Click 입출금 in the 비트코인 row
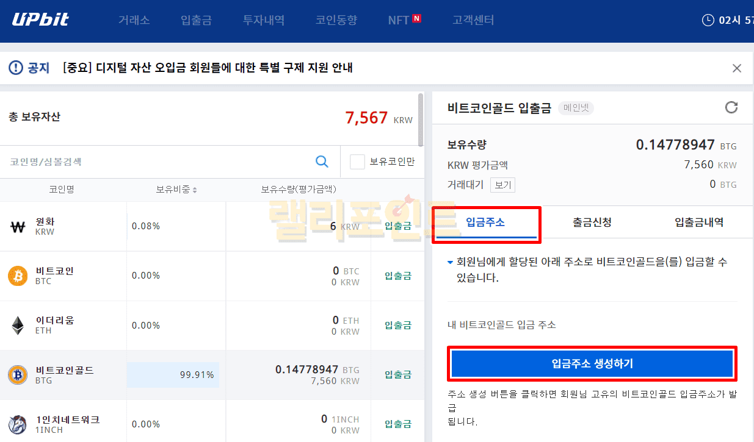The image size is (754, 442). 398,276
